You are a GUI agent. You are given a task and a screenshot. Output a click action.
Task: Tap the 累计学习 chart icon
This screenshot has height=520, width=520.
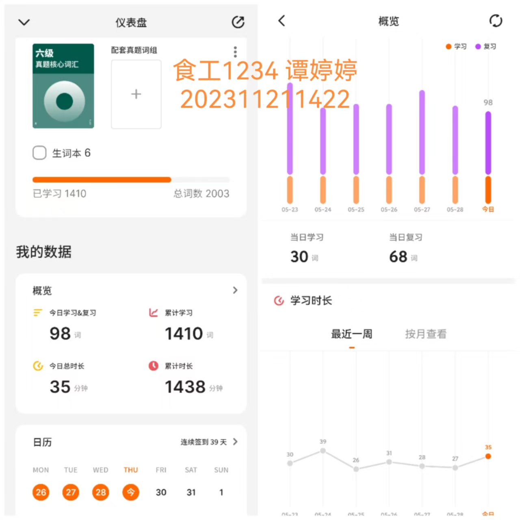[153, 312]
